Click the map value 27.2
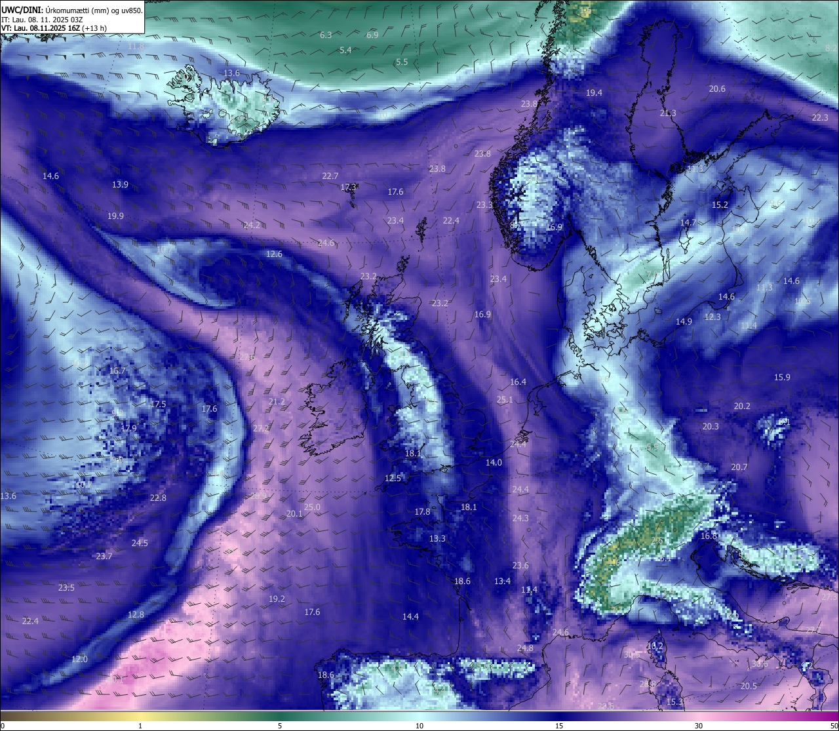The height and width of the screenshot is (731, 839). (261, 428)
